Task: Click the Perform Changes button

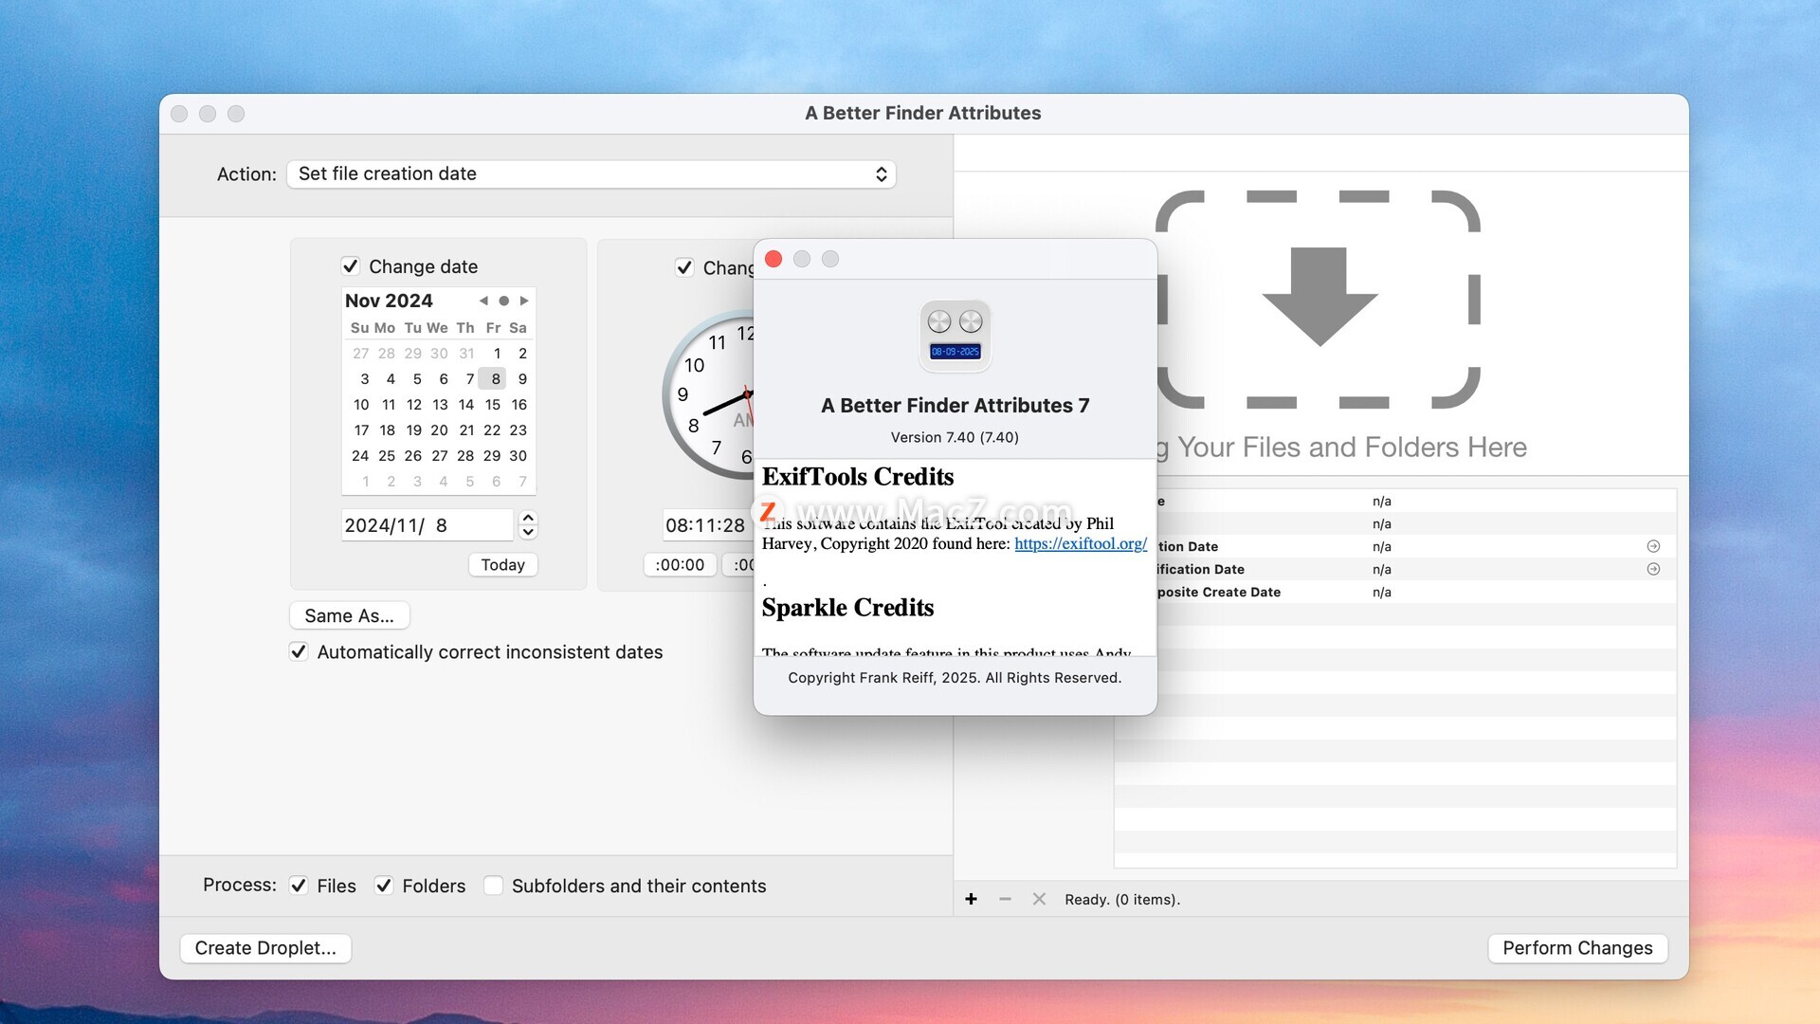Action: pos(1576,948)
